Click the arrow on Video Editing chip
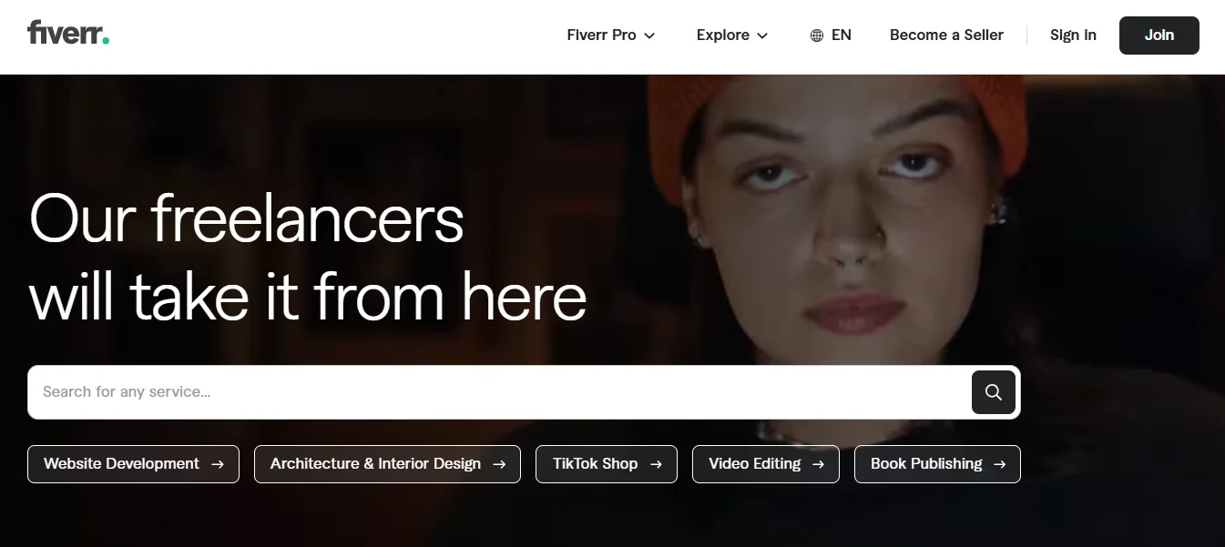This screenshot has width=1225, height=547. (818, 464)
